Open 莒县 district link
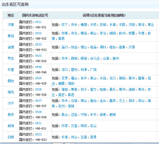Screen dimensions: 159x144 point(93,137)
